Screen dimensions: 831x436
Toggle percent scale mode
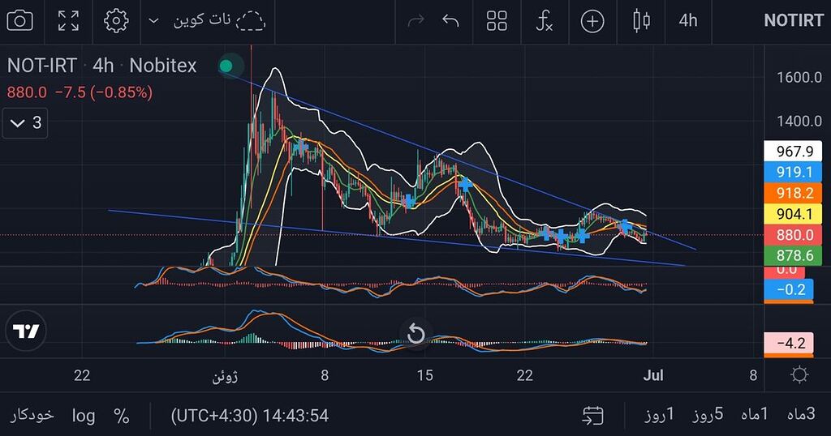(122, 416)
